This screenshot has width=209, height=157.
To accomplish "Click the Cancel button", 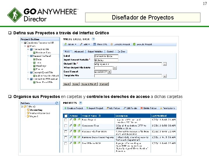I will click(x=104, y=84).
